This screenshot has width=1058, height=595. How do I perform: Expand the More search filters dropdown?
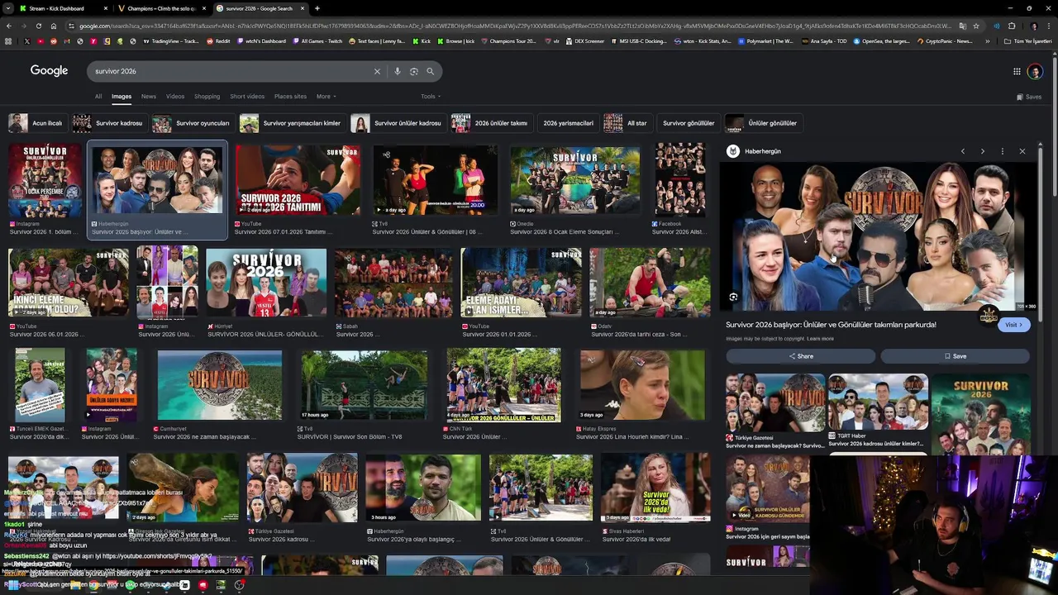(x=326, y=96)
